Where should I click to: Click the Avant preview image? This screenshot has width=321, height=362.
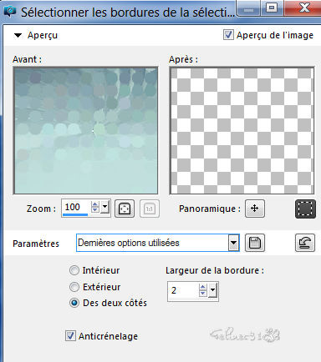[x=85, y=130]
